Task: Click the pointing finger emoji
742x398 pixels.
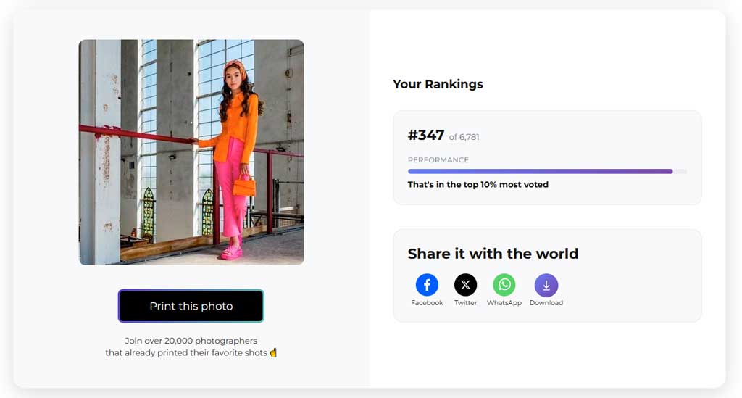Action: pyautogui.click(x=273, y=352)
